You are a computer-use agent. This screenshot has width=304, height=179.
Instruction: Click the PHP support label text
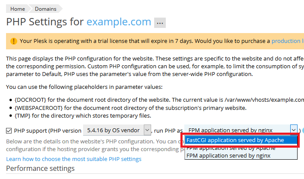tap(47, 130)
